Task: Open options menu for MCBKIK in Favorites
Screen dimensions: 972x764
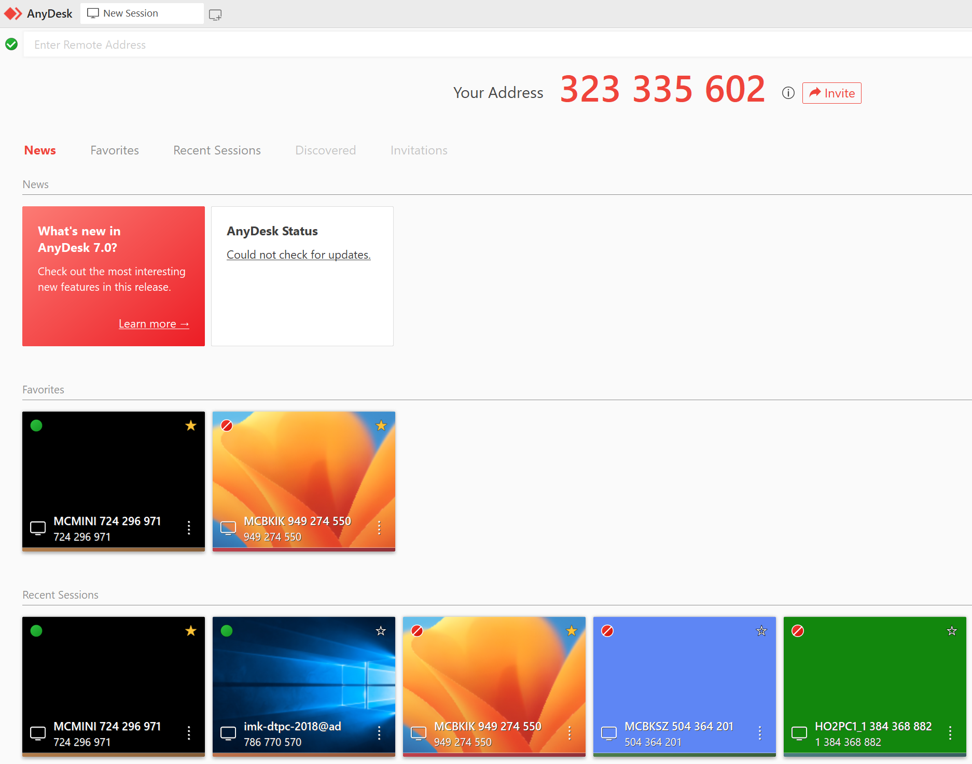Action: click(x=379, y=528)
